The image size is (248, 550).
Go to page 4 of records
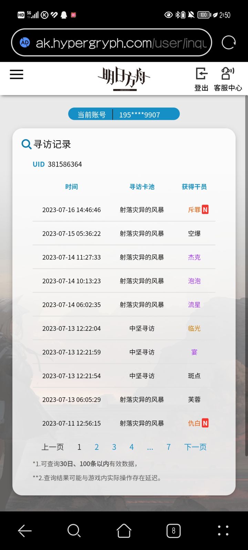pos(132,447)
